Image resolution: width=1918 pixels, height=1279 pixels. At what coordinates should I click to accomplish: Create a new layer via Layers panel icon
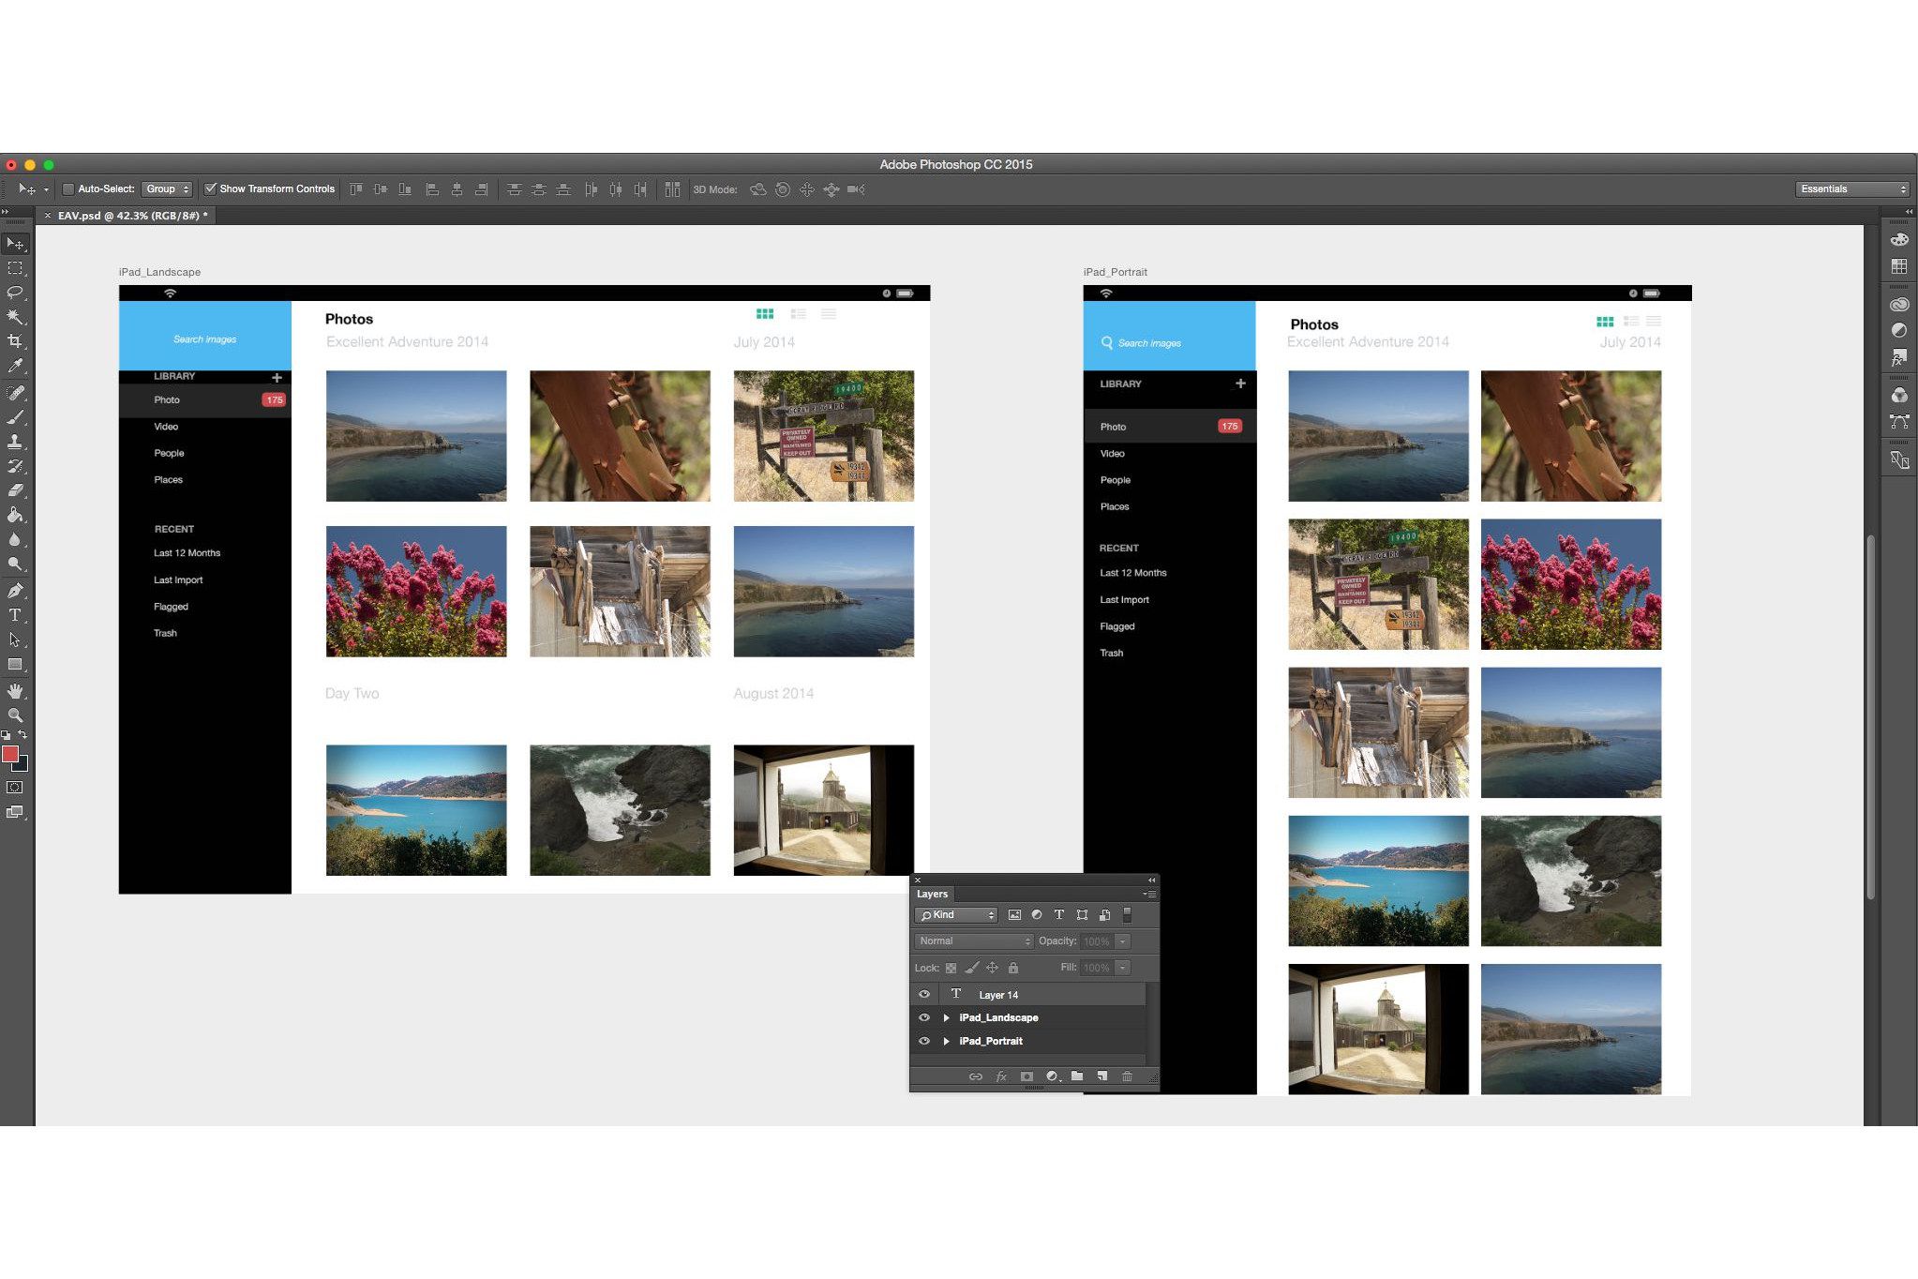tap(1102, 1076)
